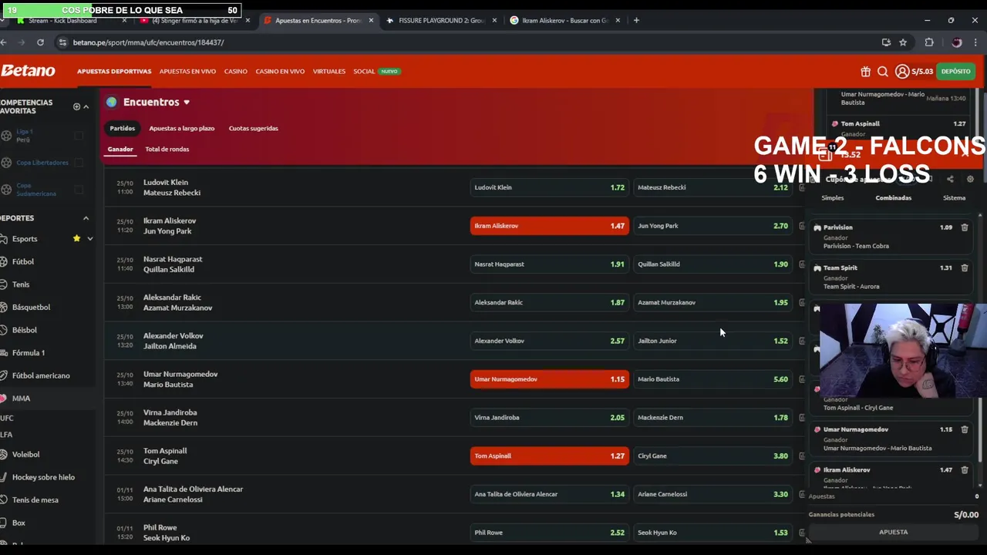Deselect Umar Nurmagomedov 1.15 odds
987x555 pixels.
pyautogui.click(x=549, y=379)
